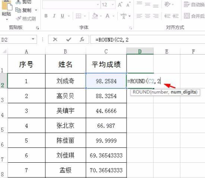The width and height of the screenshot is (205, 178).
Task: Confirm formula with checkmark button
Action: 69,40
